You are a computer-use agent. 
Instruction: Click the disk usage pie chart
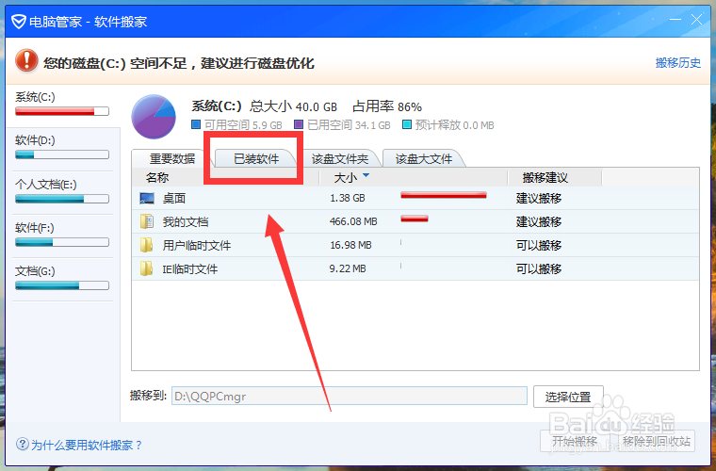tap(154, 117)
